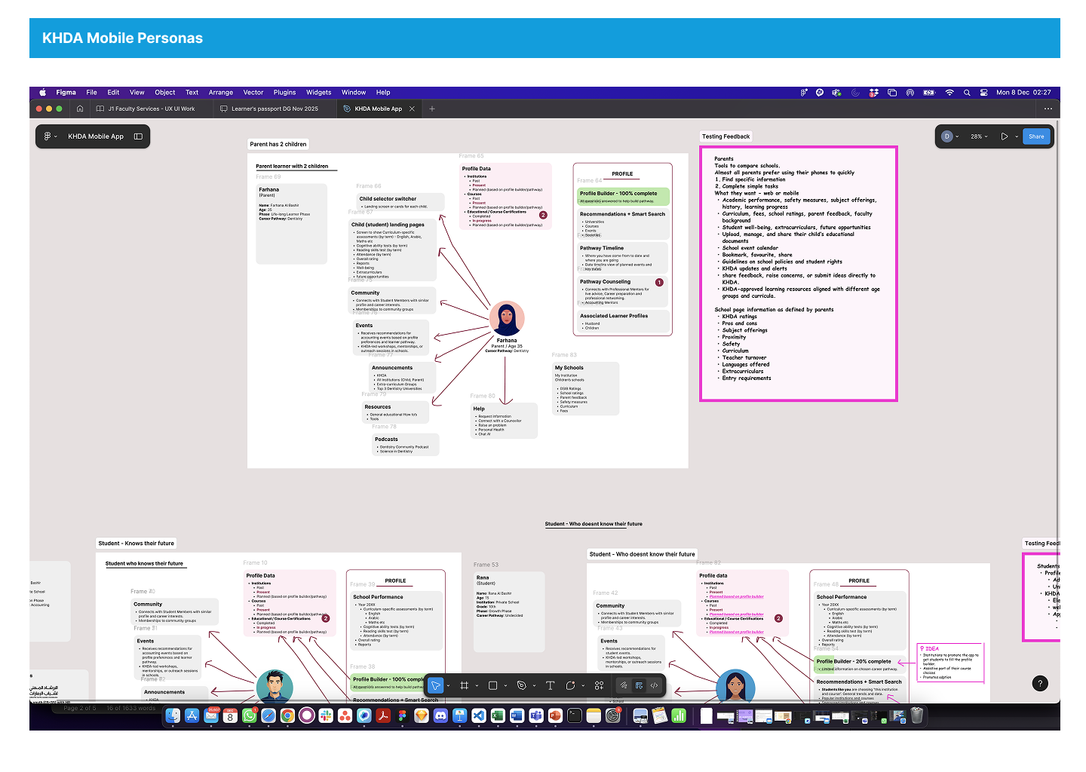The image size is (1086, 772).
Task: Select the Rectangle shape tool
Action: tap(492, 685)
